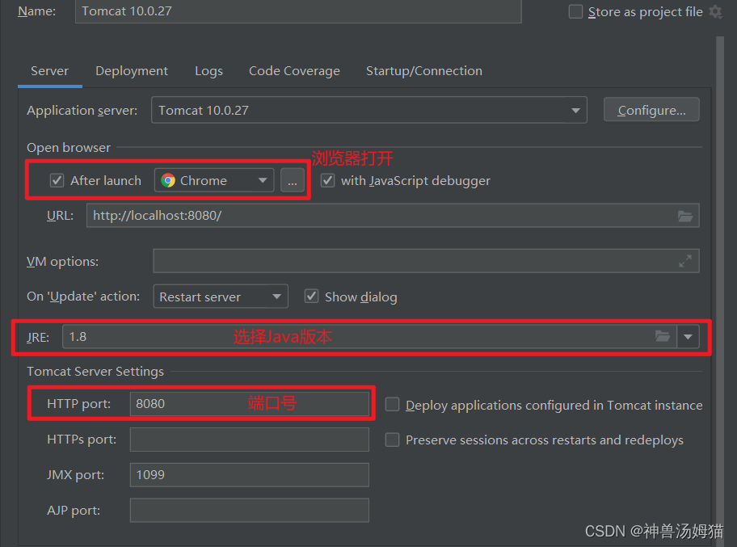This screenshot has height=547, width=737.
Task: Click the dialog's vertical scrollbar
Action: (x=720, y=292)
